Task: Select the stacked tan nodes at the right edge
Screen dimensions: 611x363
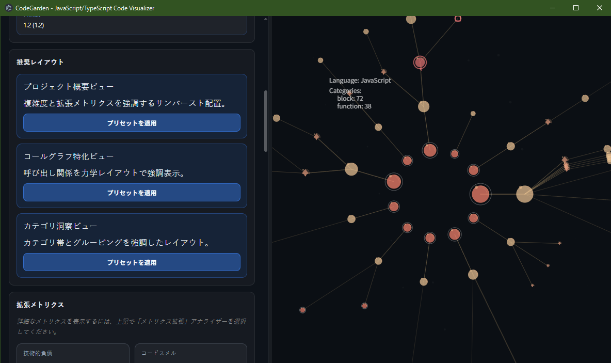Action: tap(608, 155)
